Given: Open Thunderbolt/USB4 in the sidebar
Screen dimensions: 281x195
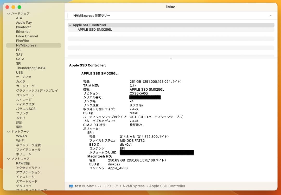Looking at the screenshot, I should click(31, 68).
